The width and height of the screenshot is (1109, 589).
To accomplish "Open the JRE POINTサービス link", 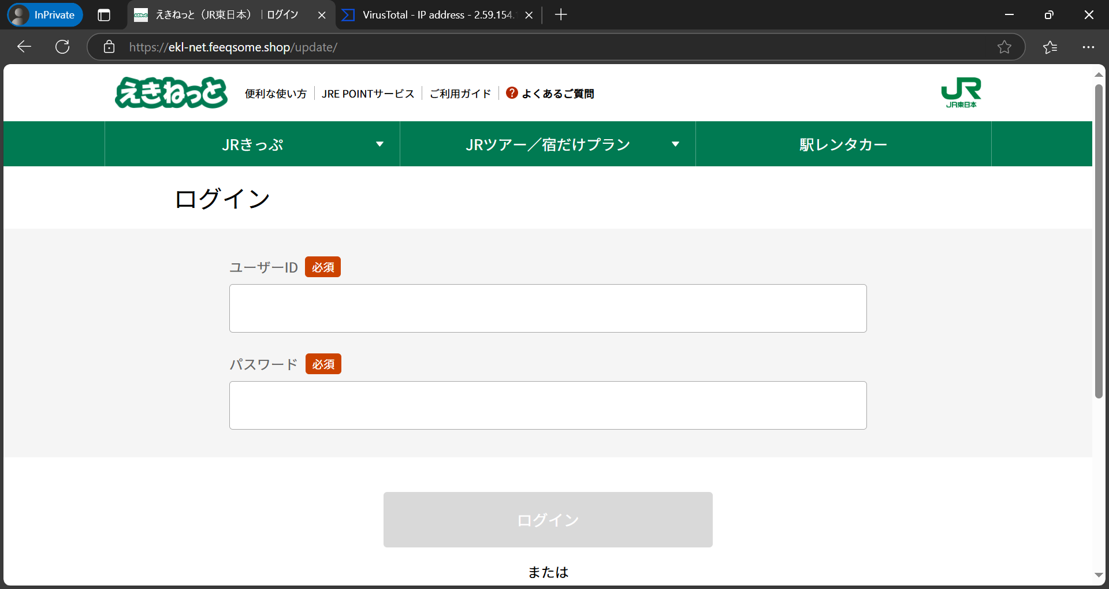I will coord(368,94).
